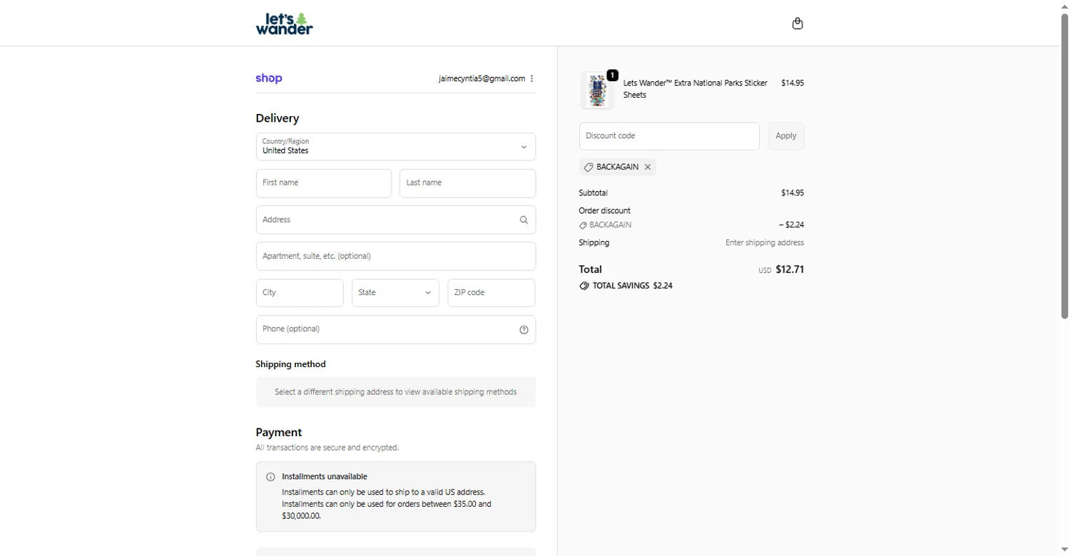This screenshot has width=1070, height=556.
Task: Click the discount amount − $2.24
Action: [x=792, y=225]
